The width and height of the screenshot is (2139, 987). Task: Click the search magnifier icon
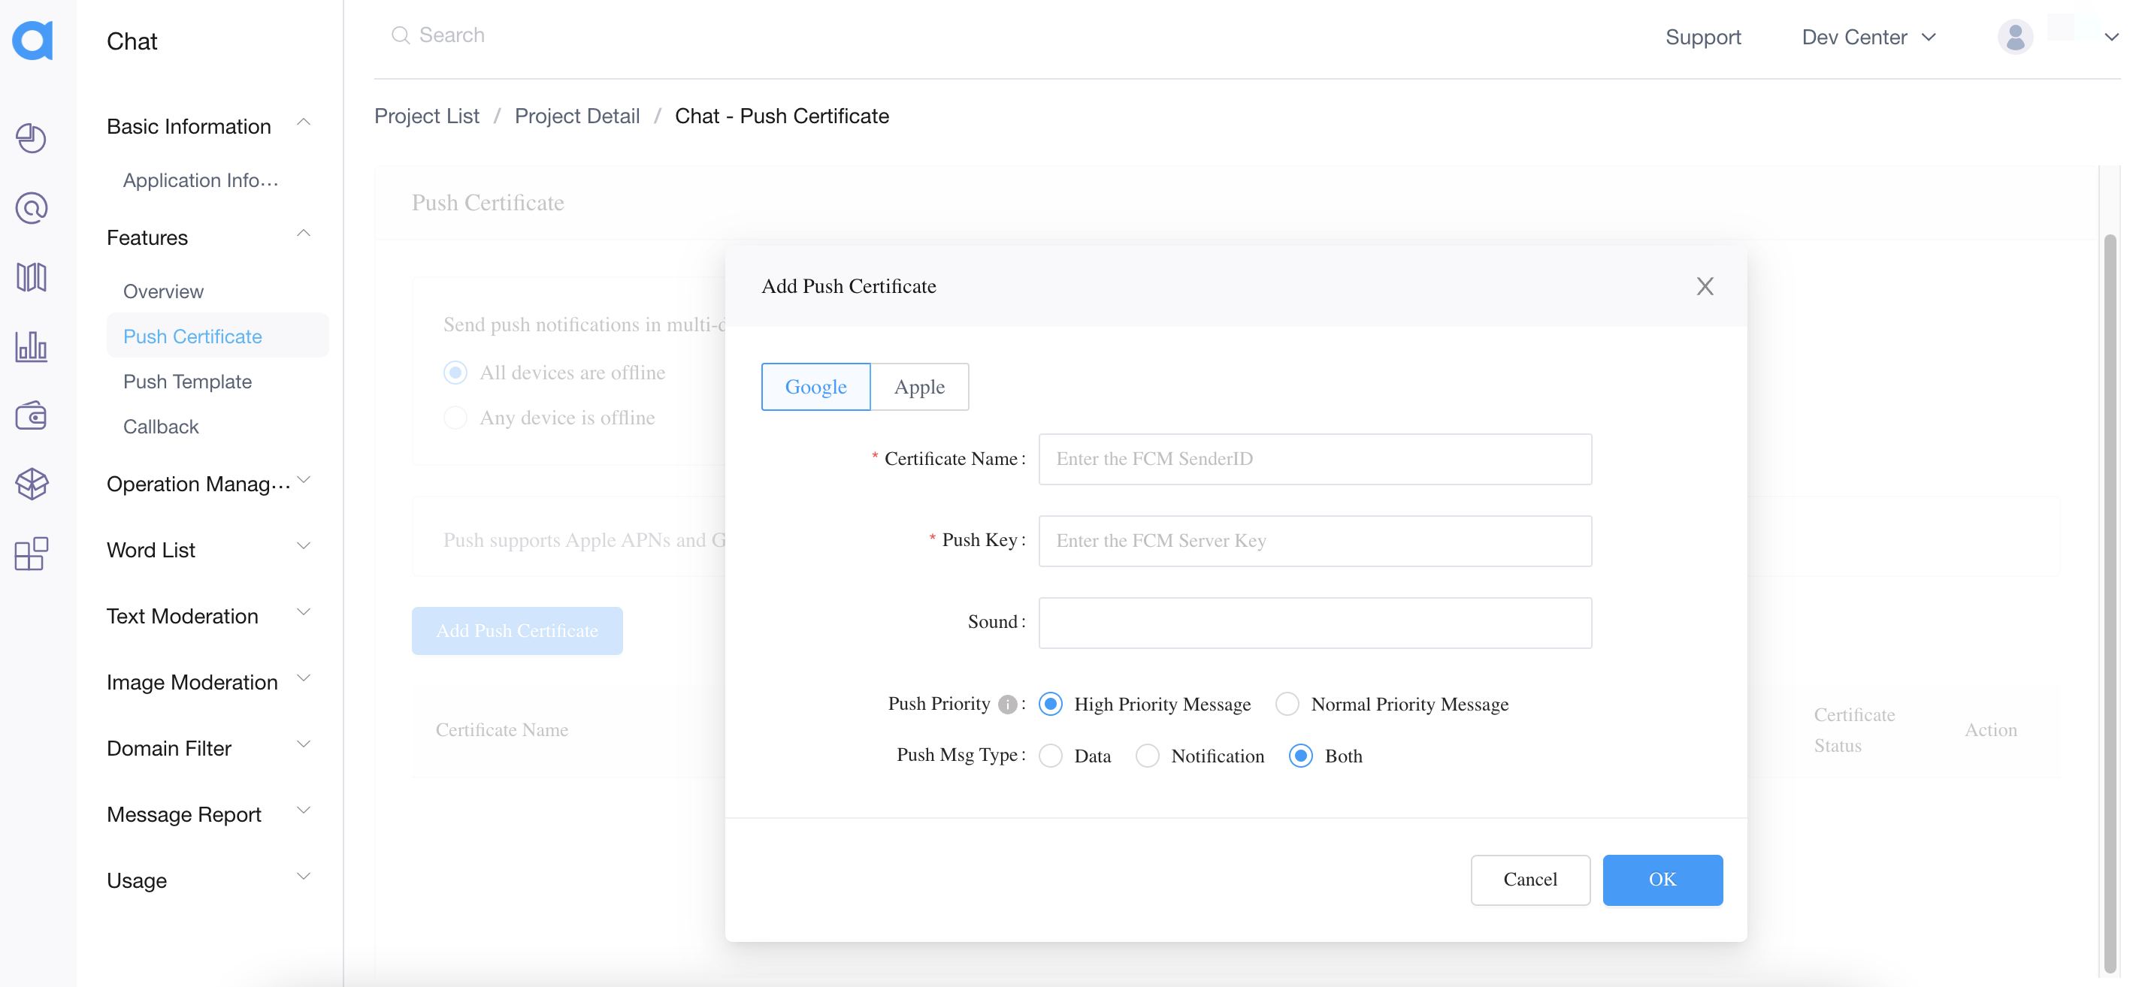pos(401,35)
